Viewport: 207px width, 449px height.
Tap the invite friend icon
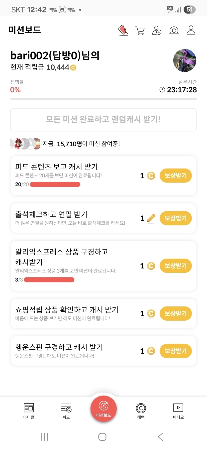[157, 30]
